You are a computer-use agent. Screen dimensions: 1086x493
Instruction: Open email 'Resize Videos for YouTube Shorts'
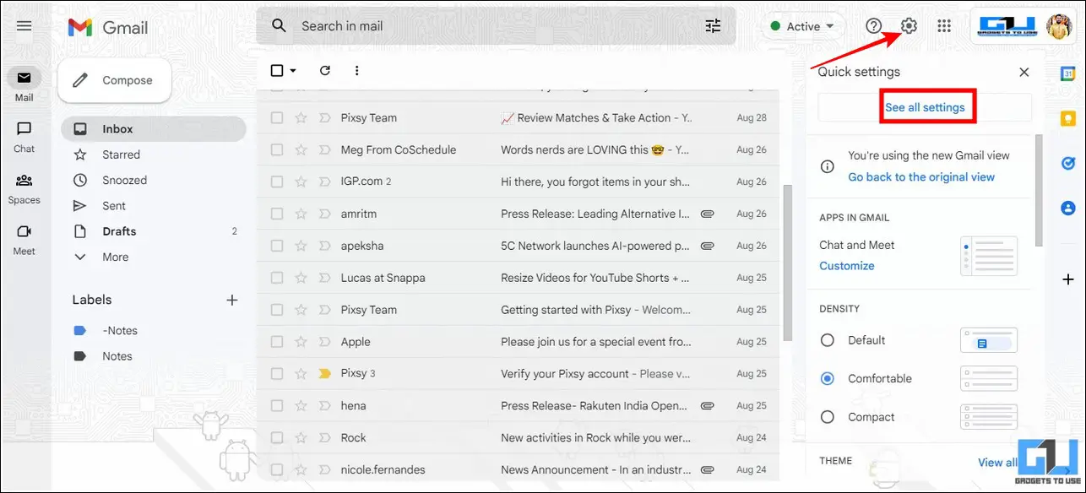596,278
